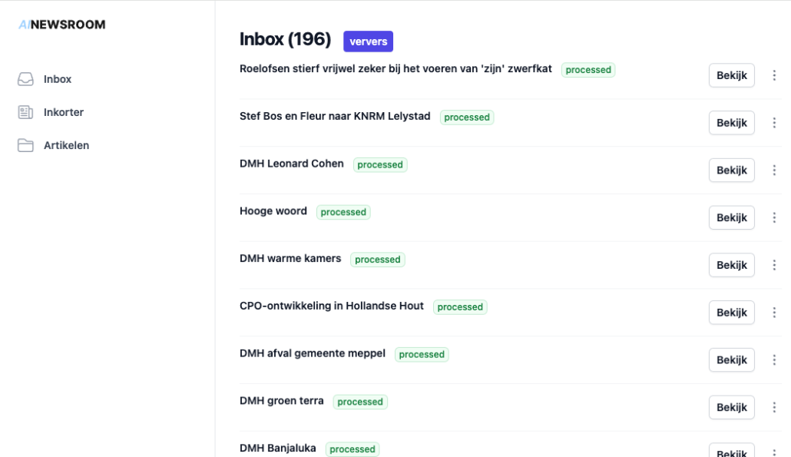This screenshot has height=457, width=791.
Task: Click the Inbox tray icon in sidebar
Action: click(25, 79)
